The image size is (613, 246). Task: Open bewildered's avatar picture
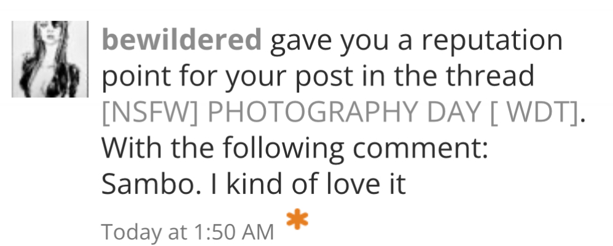point(50,59)
